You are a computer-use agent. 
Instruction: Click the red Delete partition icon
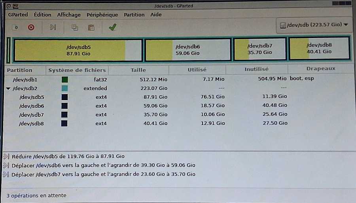tap(31, 27)
